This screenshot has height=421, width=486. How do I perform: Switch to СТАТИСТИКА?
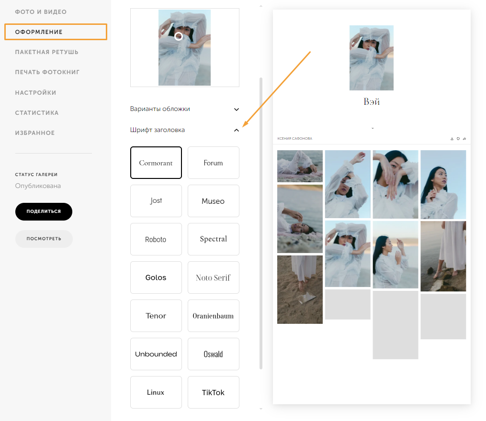[x=37, y=113]
